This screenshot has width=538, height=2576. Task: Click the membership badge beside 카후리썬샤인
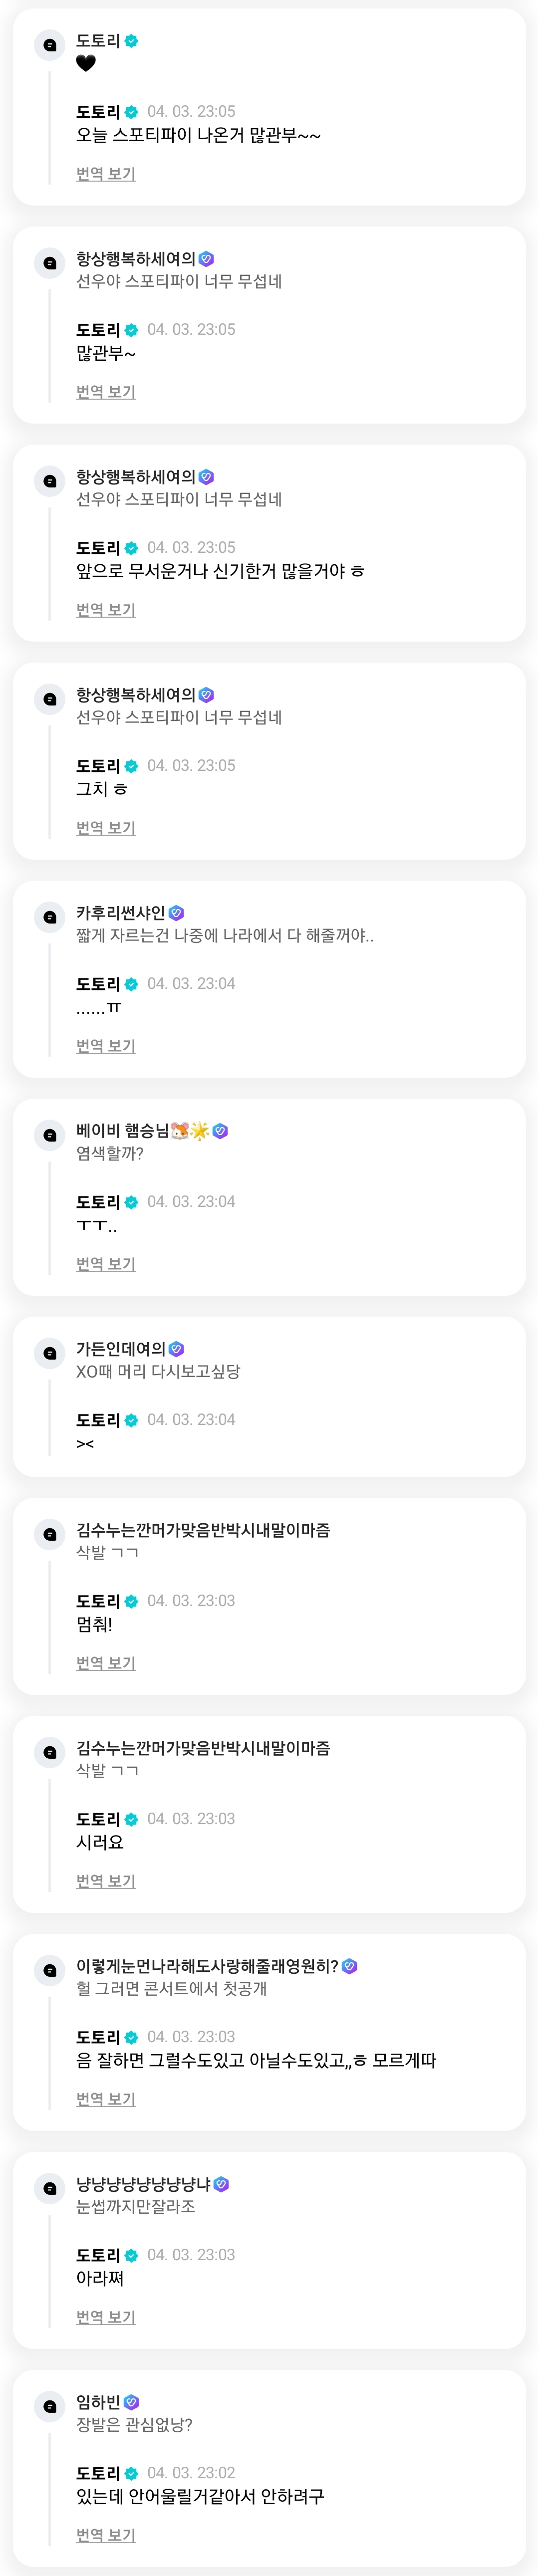click(176, 913)
